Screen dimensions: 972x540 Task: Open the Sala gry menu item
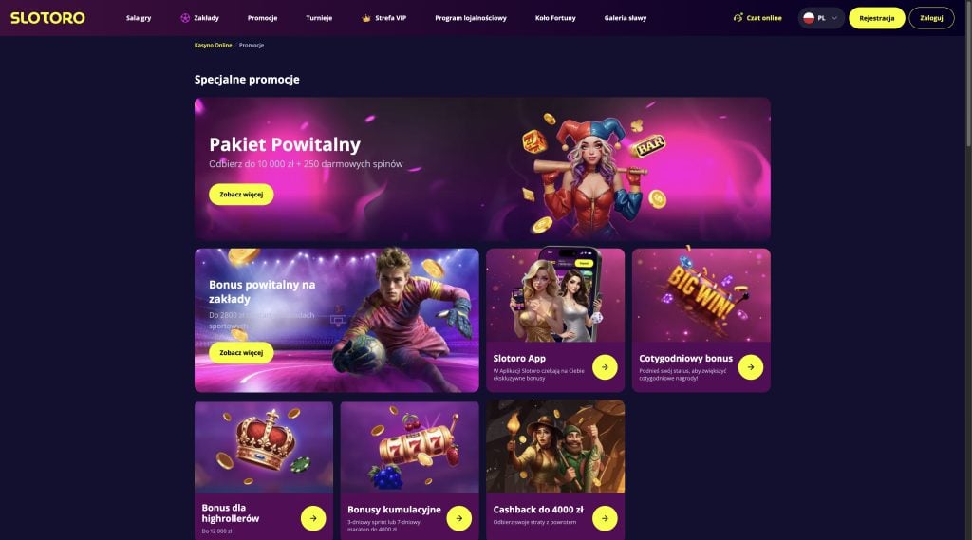[139, 18]
